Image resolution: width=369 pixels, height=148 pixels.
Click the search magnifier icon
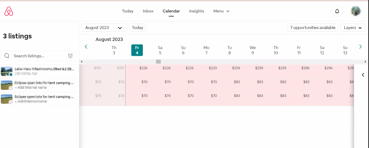pos(7,56)
